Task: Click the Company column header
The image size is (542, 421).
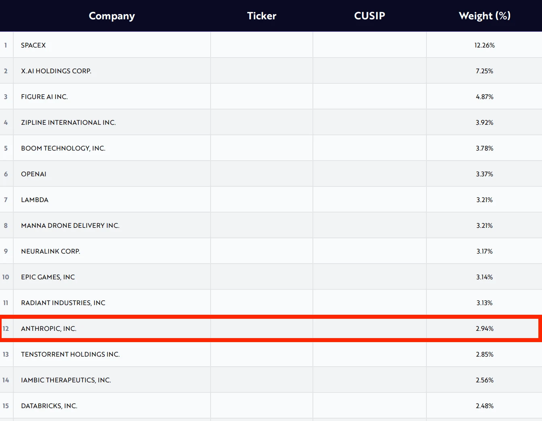Action: pos(112,16)
